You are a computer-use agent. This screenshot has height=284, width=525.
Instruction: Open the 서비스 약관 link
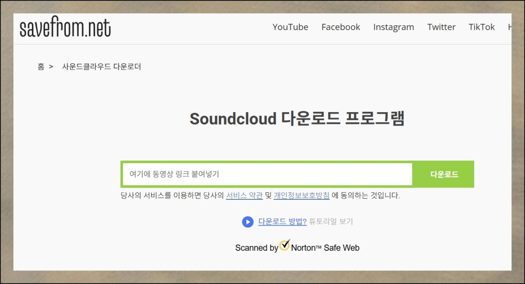[244, 195]
